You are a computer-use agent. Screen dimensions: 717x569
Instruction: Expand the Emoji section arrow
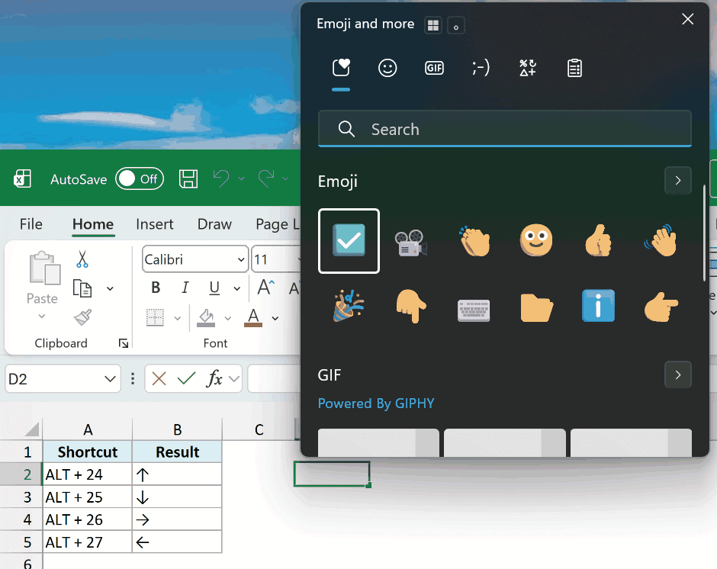click(677, 181)
